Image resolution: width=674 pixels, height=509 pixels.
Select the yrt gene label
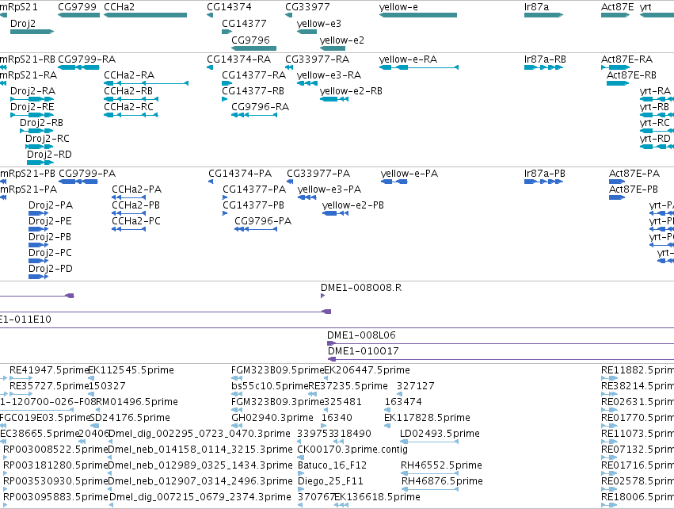tap(645, 7)
